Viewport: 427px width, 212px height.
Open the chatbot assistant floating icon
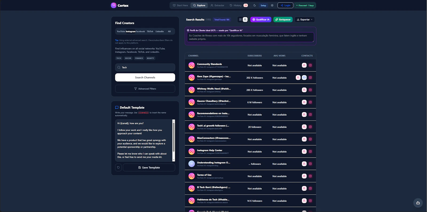point(418,203)
